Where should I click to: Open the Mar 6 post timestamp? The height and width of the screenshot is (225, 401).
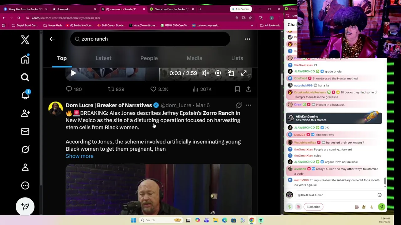click(203, 105)
